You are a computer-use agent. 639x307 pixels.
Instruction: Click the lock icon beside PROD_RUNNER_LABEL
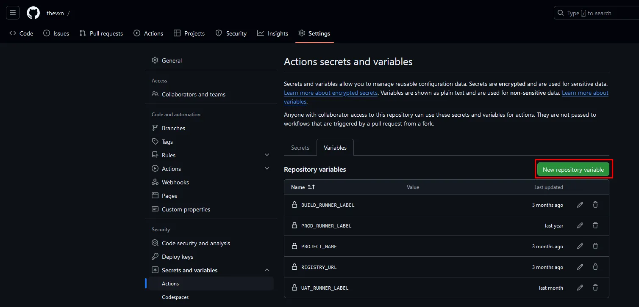(294, 225)
